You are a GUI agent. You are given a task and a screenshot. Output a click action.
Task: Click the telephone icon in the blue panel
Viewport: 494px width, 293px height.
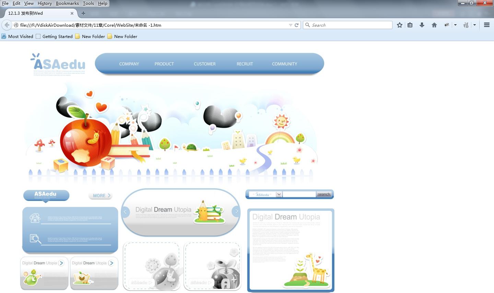[x=35, y=218]
